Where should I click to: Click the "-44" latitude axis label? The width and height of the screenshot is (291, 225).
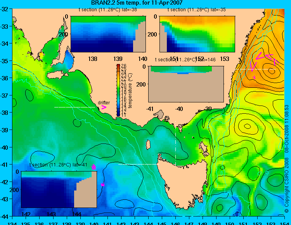tap(4, 216)
